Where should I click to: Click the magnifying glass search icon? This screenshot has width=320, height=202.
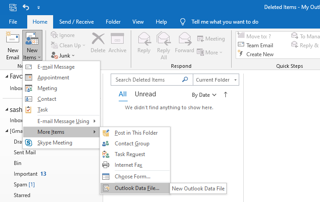(185, 79)
